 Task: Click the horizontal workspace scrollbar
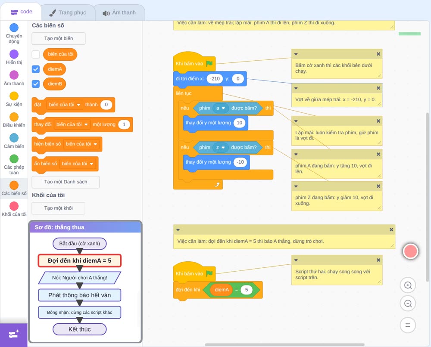click(285, 344)
